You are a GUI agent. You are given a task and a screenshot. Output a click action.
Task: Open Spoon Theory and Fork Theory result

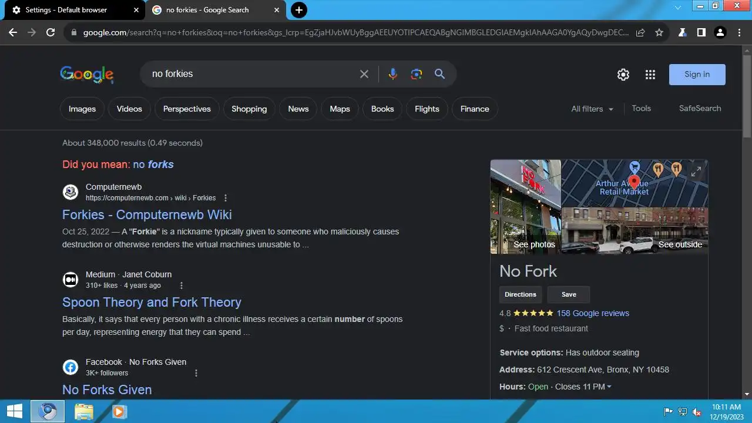152,302
